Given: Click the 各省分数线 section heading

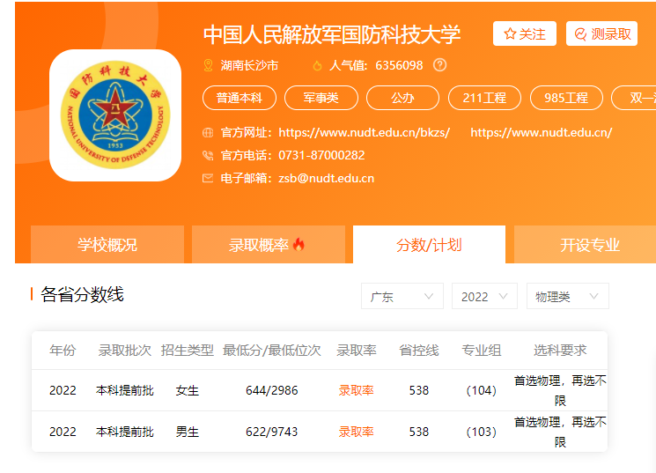Looking at the screenshot, I should [82, 294].
